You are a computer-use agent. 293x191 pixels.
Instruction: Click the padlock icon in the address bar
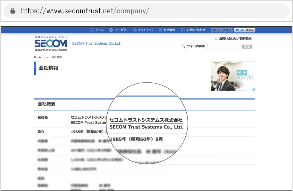pos(12,11)
